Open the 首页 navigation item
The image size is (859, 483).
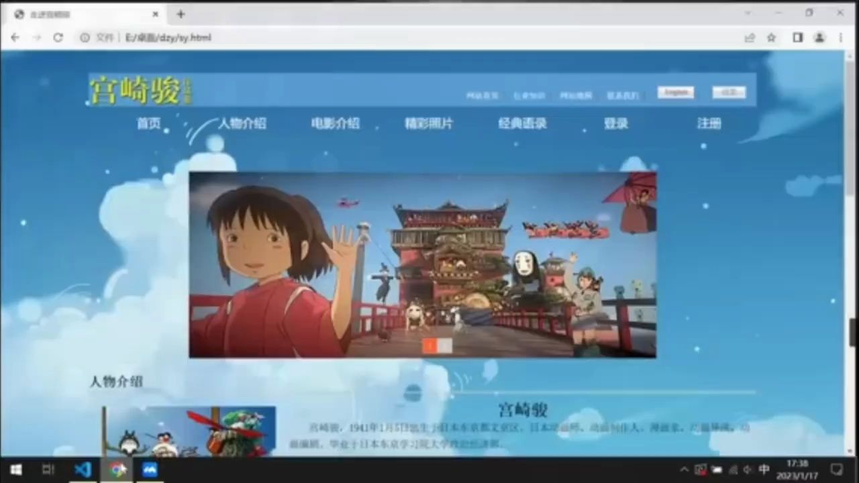[149, 123]
